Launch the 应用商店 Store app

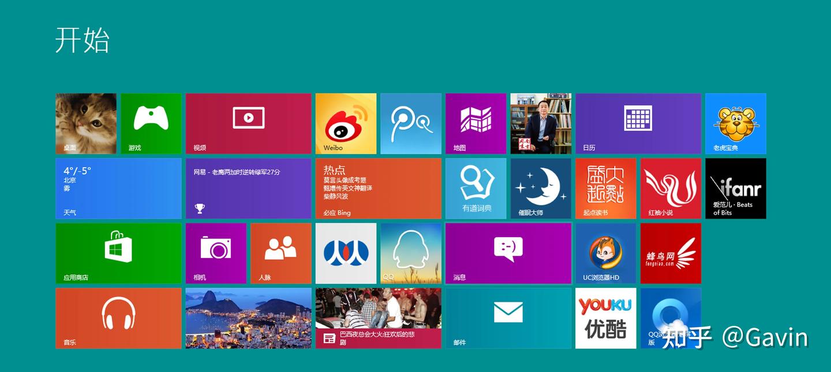coord(118,253)
